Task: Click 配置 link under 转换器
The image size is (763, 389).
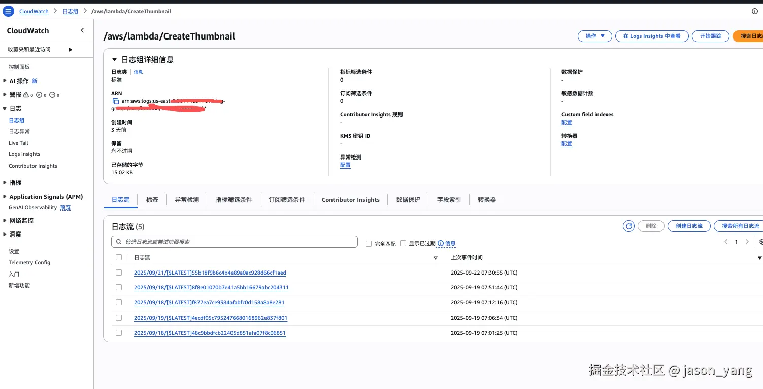Action: tap(567, 144)
